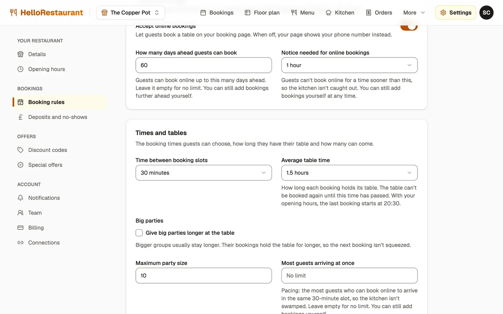Image resolution: width=503 pixels, height=314 pixels.
Task: Go to Opening hours settings
Action: tap(60, 69)
